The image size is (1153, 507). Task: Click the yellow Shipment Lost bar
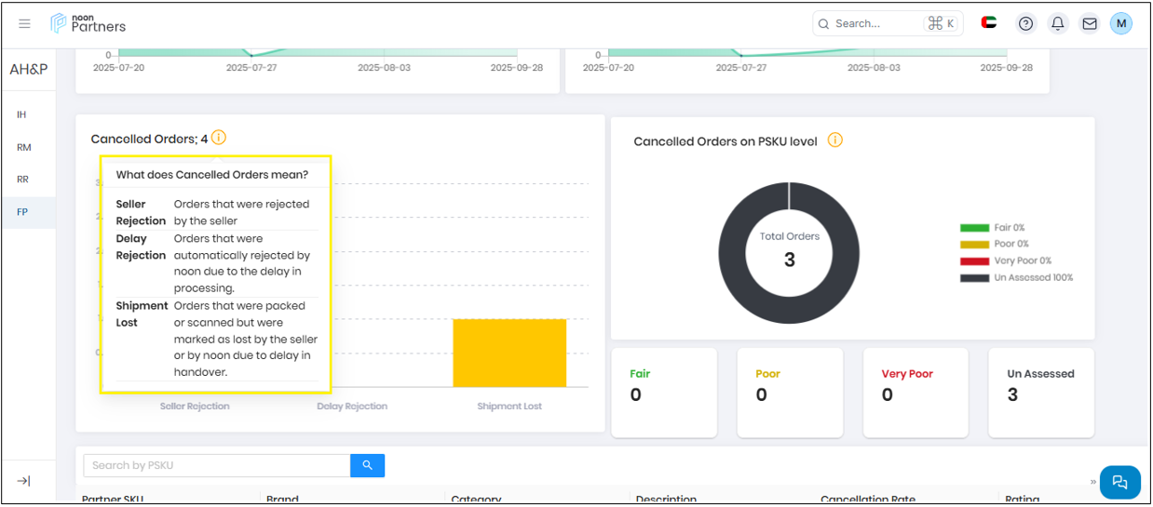click(x=509, y=353)
